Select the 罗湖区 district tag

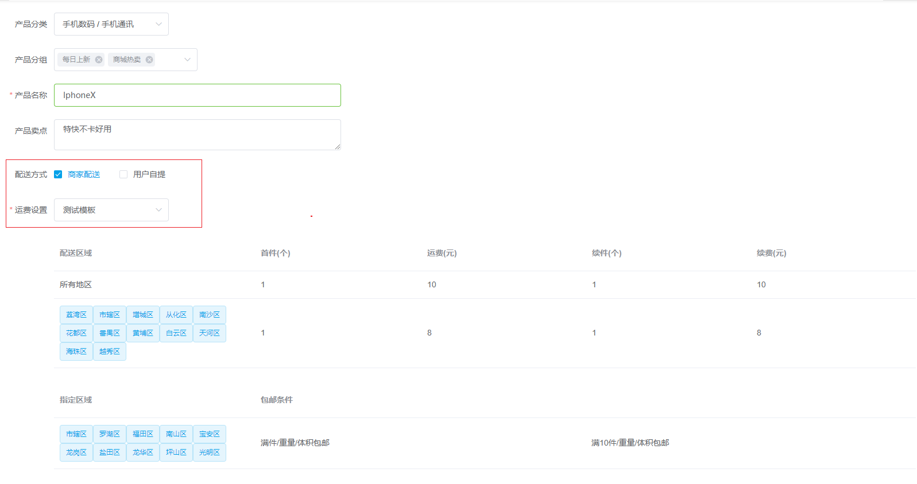110,434
